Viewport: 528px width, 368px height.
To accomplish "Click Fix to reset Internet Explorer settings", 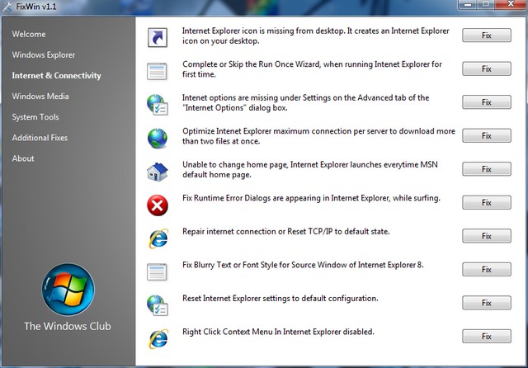I will click(487, 303).
